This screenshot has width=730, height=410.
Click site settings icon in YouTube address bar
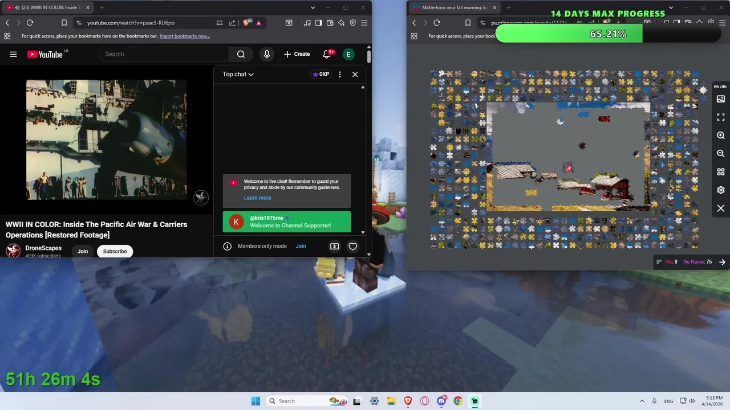[x=79, y=23]
